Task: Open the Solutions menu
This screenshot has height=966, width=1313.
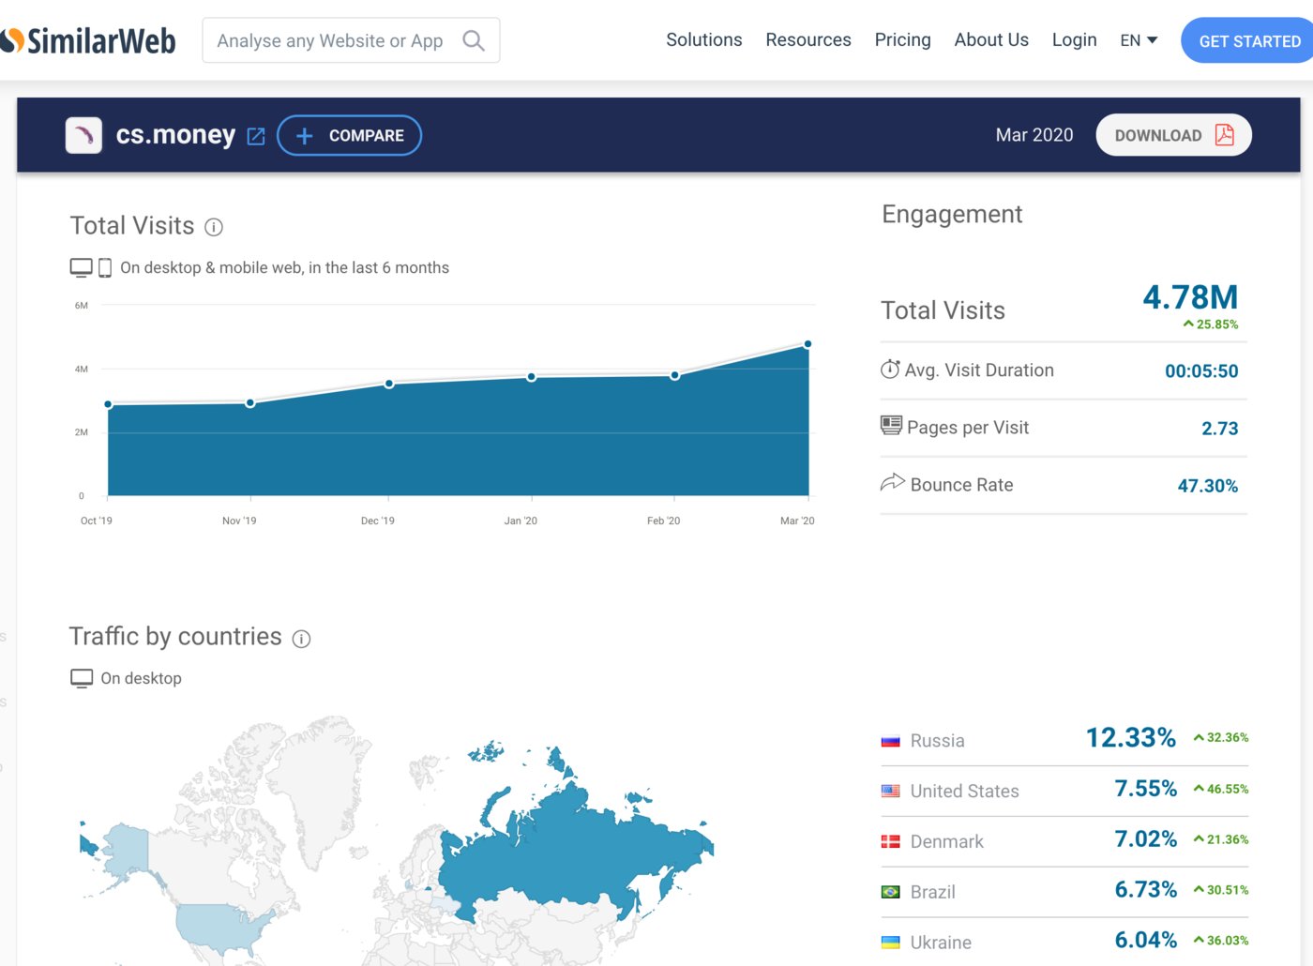Action: [704, 39]
